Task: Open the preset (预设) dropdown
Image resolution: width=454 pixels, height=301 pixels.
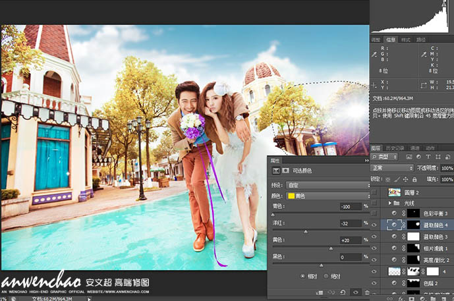Action: coord(327,186)
